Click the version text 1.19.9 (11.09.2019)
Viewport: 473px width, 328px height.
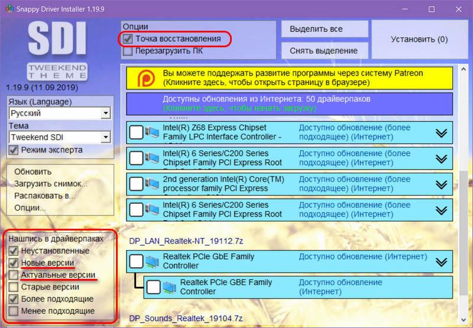(42, 87)
